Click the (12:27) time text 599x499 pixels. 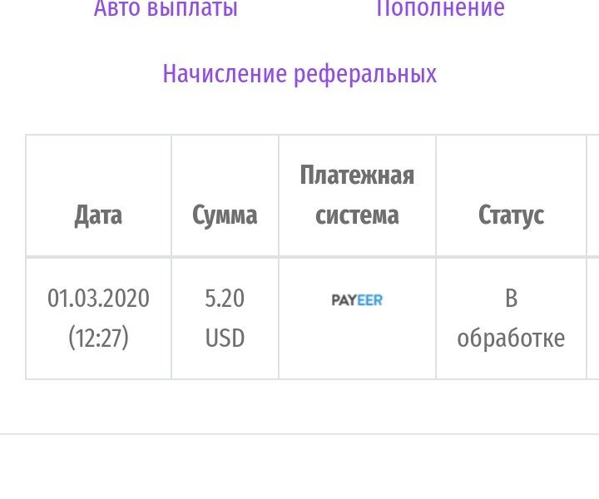[x=98, y=338]
